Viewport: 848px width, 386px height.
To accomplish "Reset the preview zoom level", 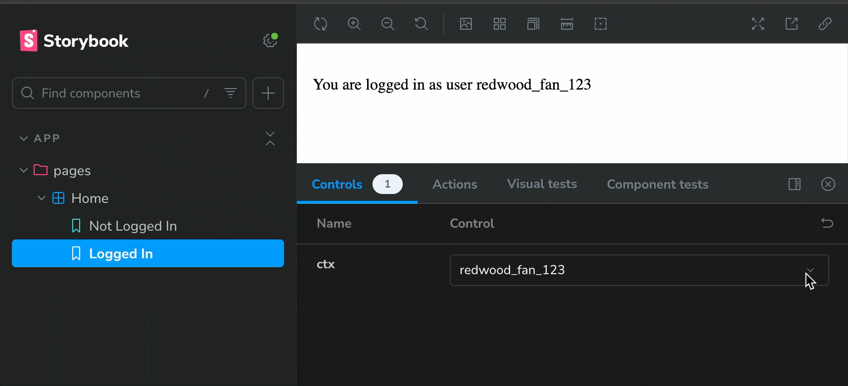I will [421, 24].
